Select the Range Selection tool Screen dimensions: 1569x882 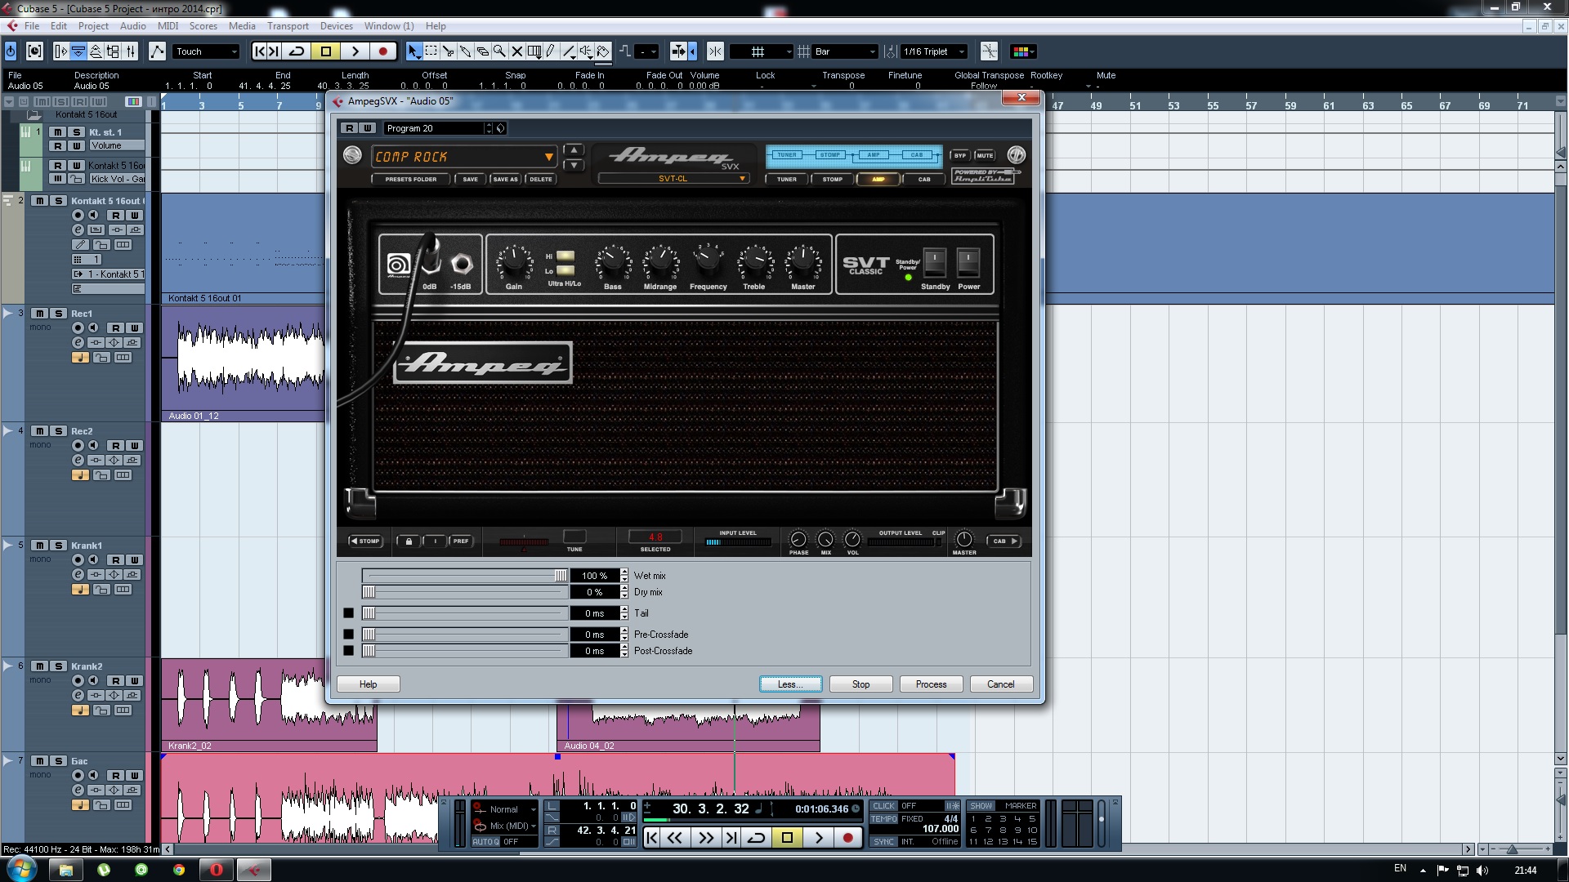(431, 51)
